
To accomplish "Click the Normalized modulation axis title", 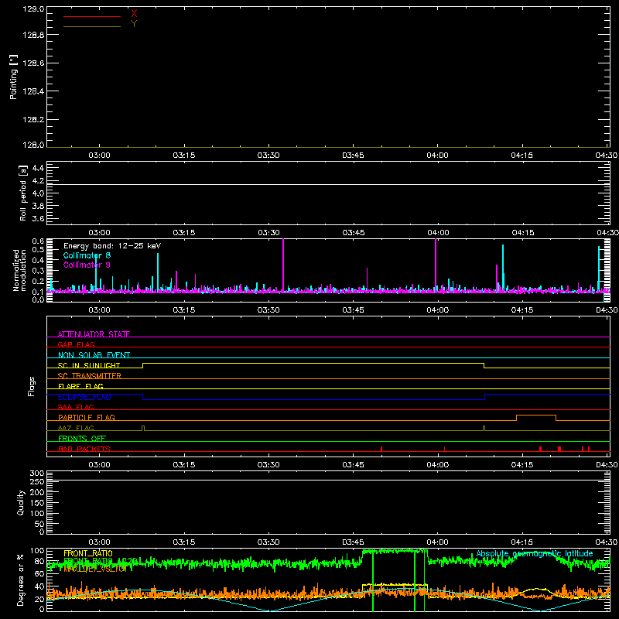I will click(x=20, y=270).
